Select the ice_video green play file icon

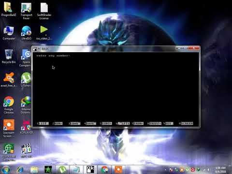44,33
